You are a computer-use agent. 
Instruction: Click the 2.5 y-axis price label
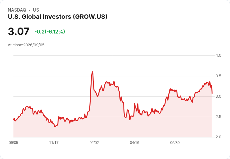coord(218,117)
